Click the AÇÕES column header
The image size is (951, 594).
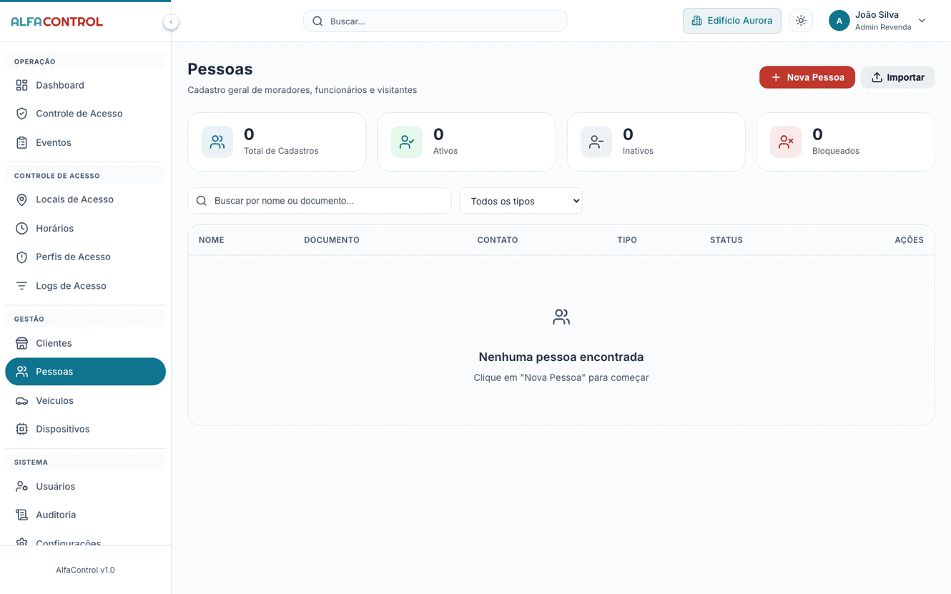[x=909, y=240]
